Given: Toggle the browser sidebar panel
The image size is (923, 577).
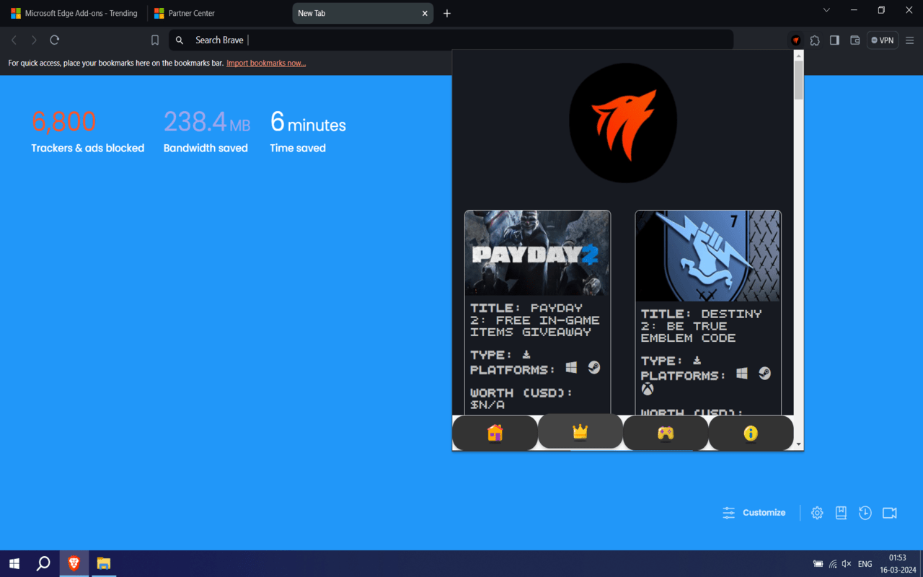Looking at the screenshot, I should (834, 40).
